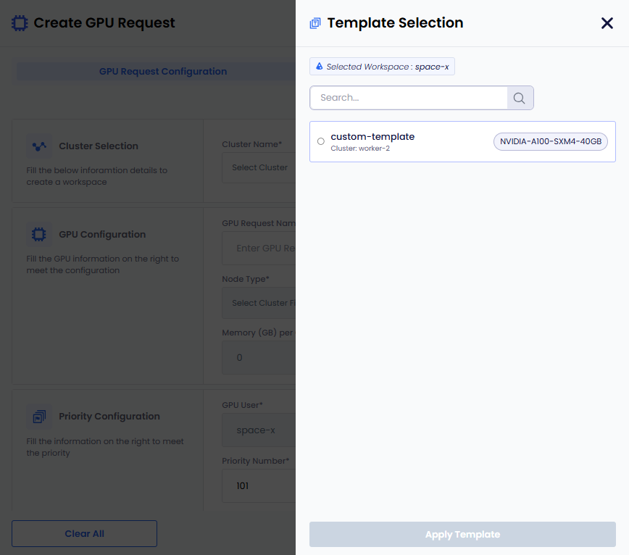Click the Apply Template button

pyautogui.click(x=462, y=534)
